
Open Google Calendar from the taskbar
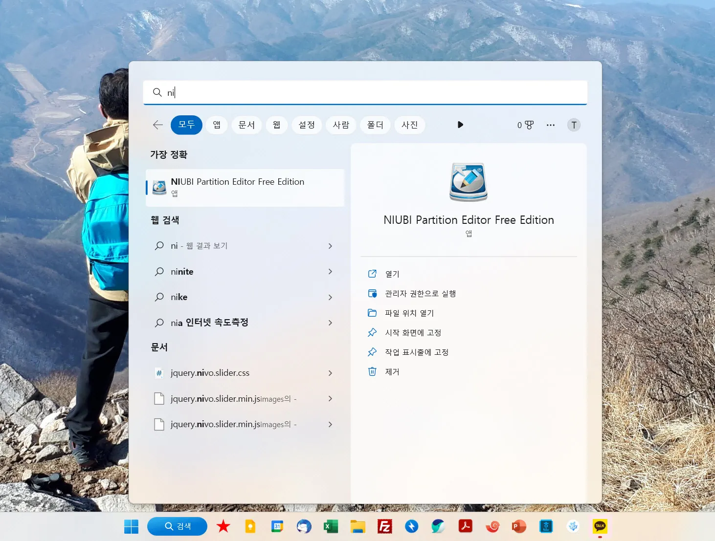[x=277, y=526]
